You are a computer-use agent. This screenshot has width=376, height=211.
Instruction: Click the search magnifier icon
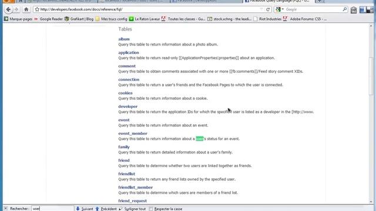pyautogui.click(x=345, y=9)
